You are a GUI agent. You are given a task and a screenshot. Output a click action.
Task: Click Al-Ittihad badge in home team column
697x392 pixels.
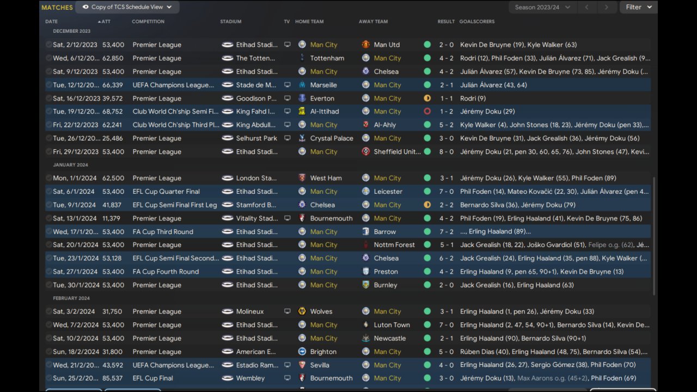tap(302, 112)
